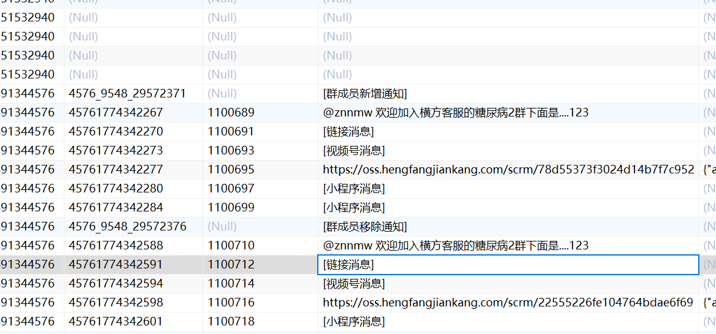Select the cell containing 4576_9548_29572371
This screenshot has height=334, width=716.
point(127,94)
